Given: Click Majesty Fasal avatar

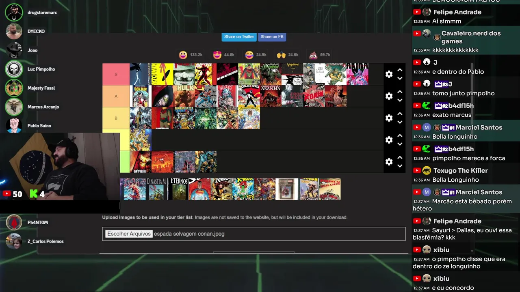Looking at the screenshot, I should [14, 88].
